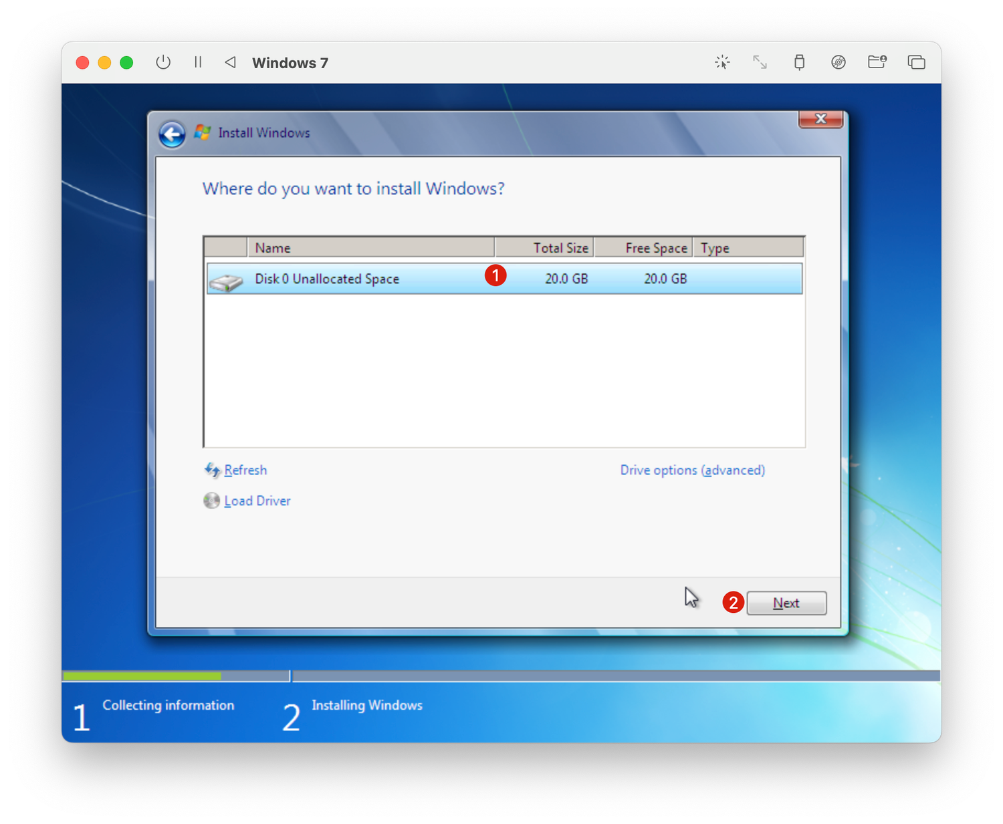Click the Load Driver link

pyautogui.click(x=257, y=501)
